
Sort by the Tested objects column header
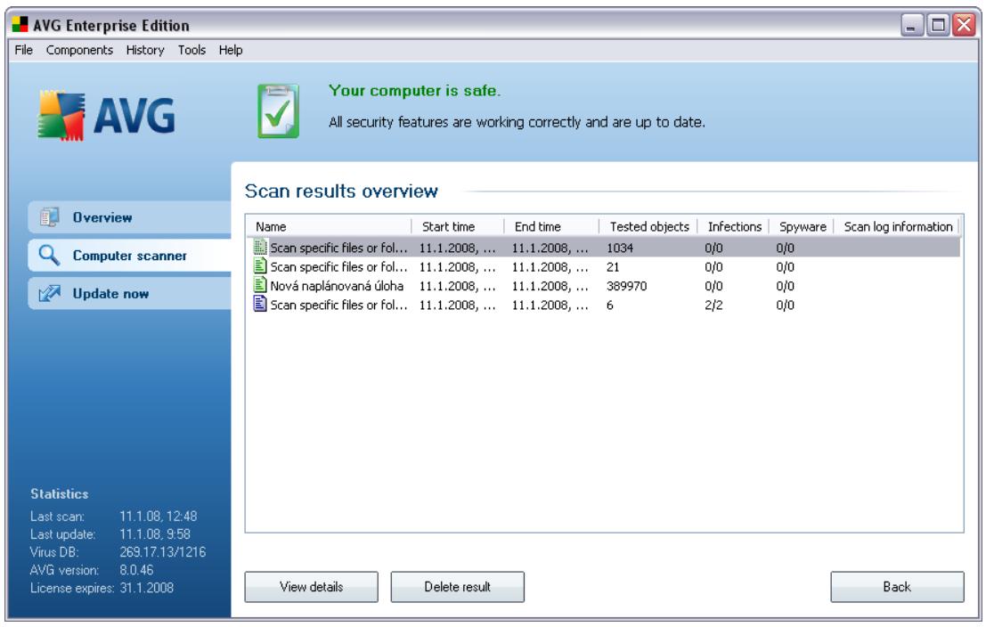coord(649,226)
